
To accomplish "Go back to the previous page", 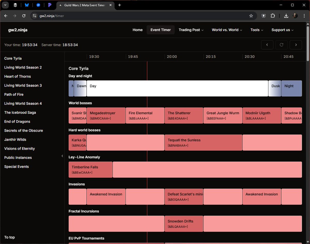I will coord(6,16).
